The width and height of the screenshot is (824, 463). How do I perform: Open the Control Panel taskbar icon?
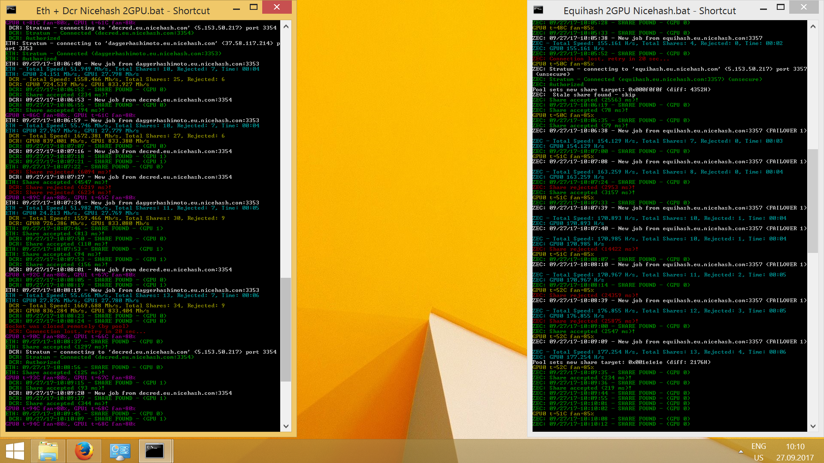point(120,451)
